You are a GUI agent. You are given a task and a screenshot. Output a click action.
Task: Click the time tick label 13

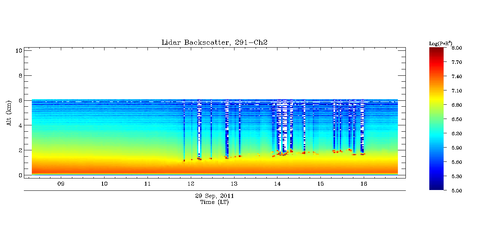pyautogui.click(x=234, y=184)
